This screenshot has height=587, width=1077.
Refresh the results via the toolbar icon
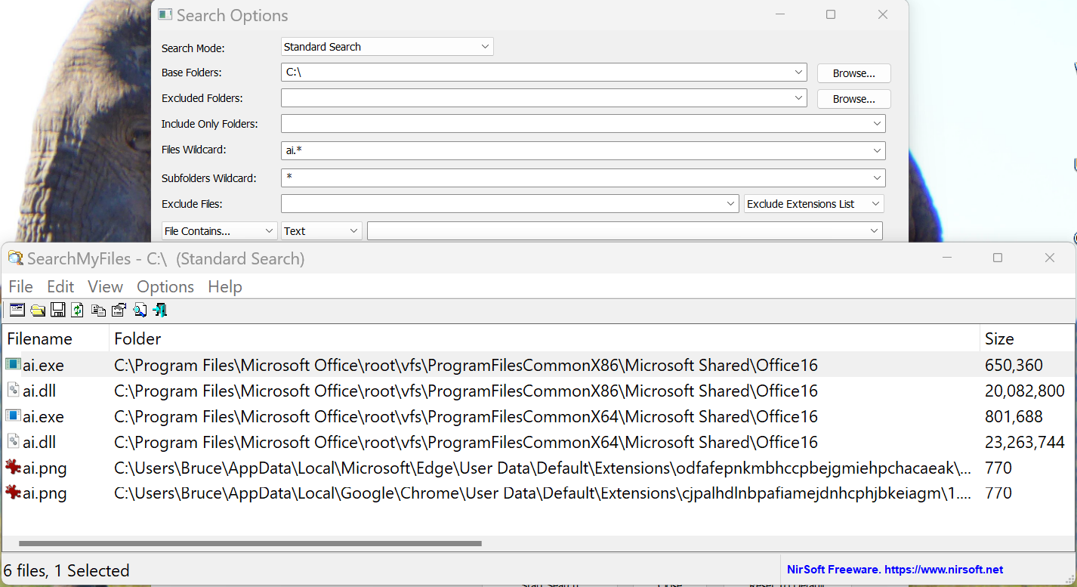click(77, 310)
